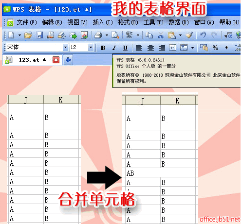This screenshot has height=224, width=242.
Task: Click the document stamp icon after Save
Action: [x=51, y=35]
